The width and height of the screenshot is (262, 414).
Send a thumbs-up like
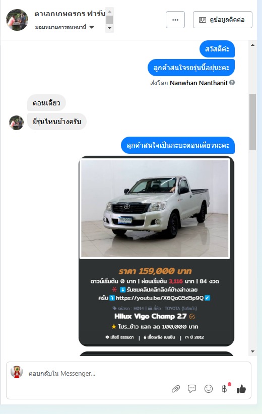[x=241, y=389]
